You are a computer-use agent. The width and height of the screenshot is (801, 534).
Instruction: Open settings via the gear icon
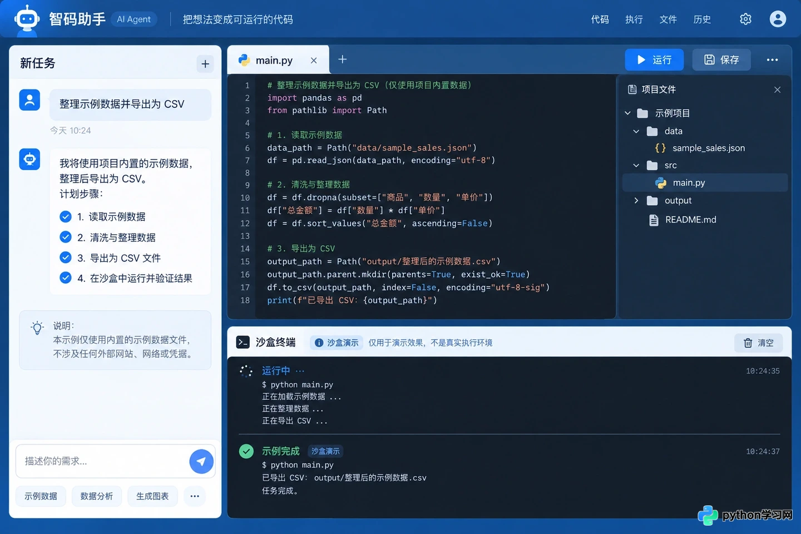[x=745, y=19]
